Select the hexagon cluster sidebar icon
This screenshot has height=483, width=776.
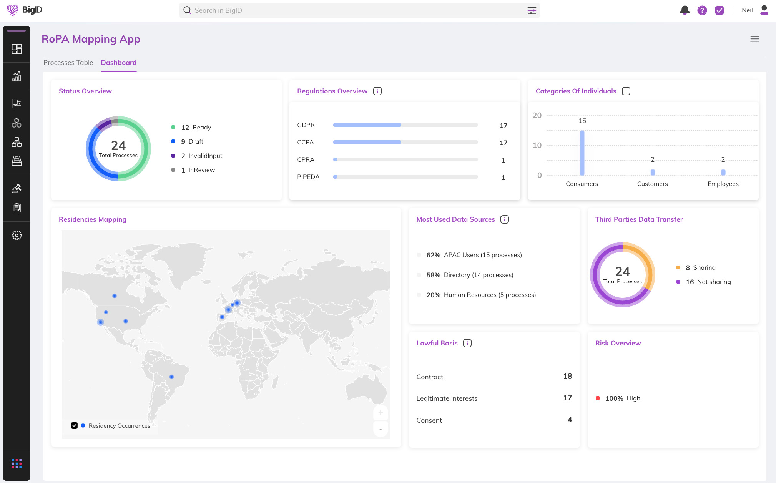pos(17,123)
